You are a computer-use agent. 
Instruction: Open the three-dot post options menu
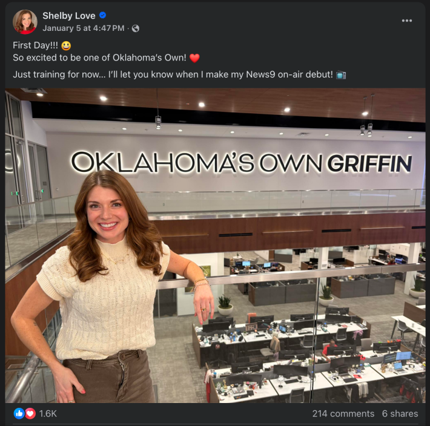pos(407,21)
